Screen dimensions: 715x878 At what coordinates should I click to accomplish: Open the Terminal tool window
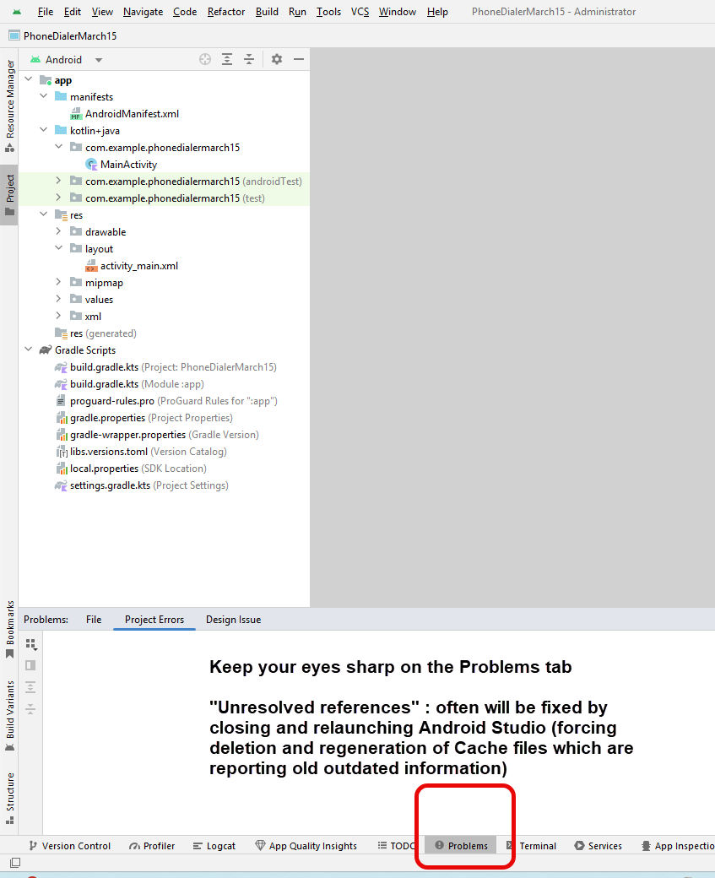click(531, 846)
